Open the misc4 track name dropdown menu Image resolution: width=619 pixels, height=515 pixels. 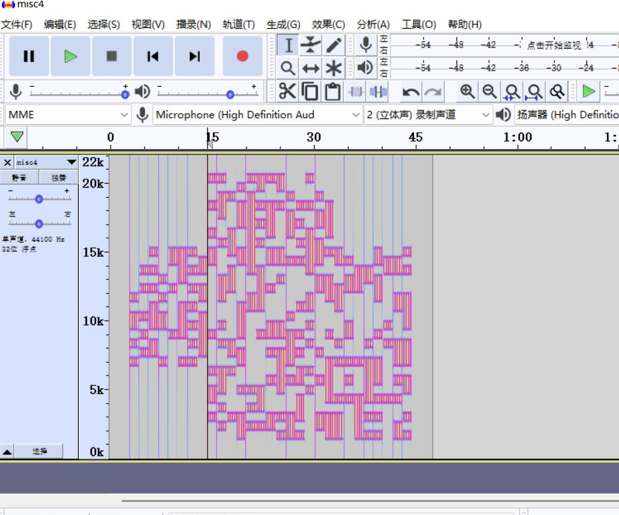click(x=71, y=162)
